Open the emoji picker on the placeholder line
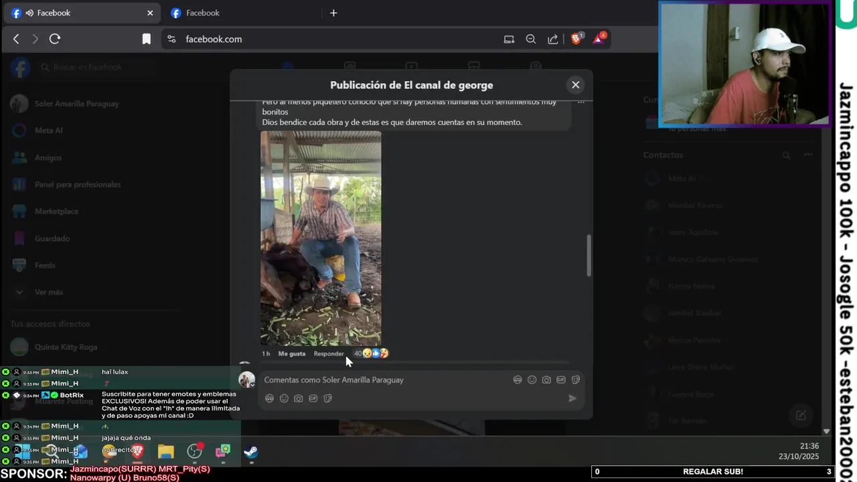The height and width of the screenshot is (482, 857). pyautogui.click(x=532, y=380)
